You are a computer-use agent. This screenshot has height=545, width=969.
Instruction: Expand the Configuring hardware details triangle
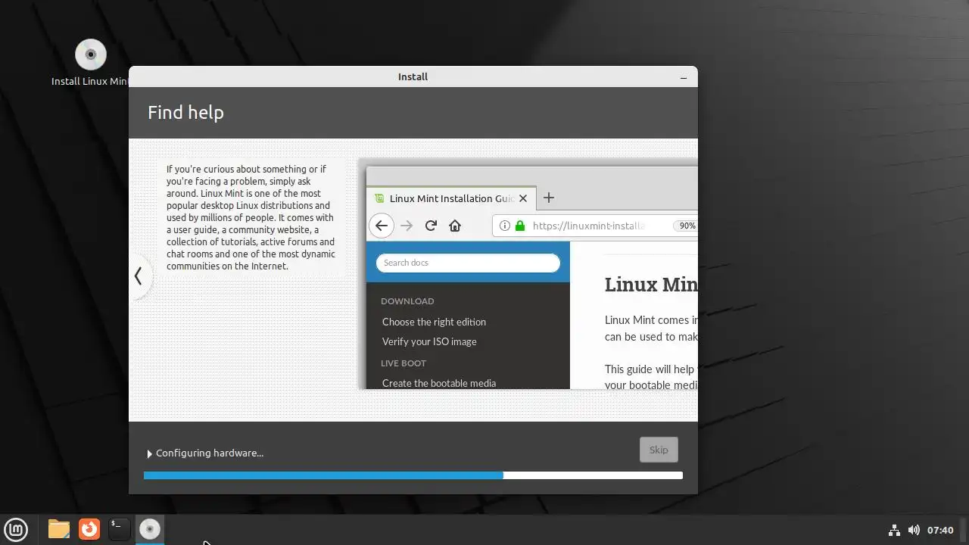tap(149, 453)
